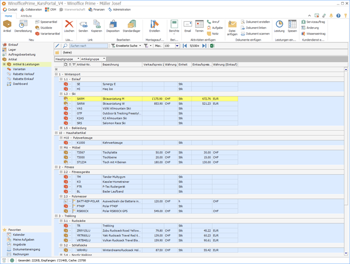Viewport: 350px width, 264px height.
Task: Open the Finanzen module
Action: pyautogui.click(x=96, y=10)
